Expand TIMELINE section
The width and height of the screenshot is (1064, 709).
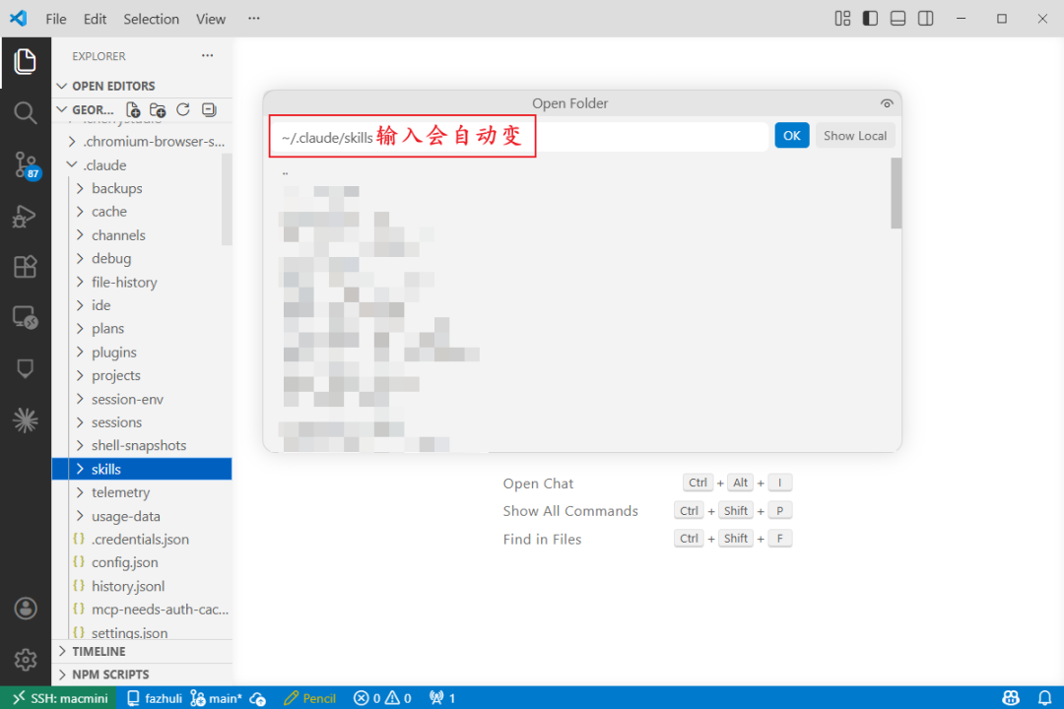[142, 651]
